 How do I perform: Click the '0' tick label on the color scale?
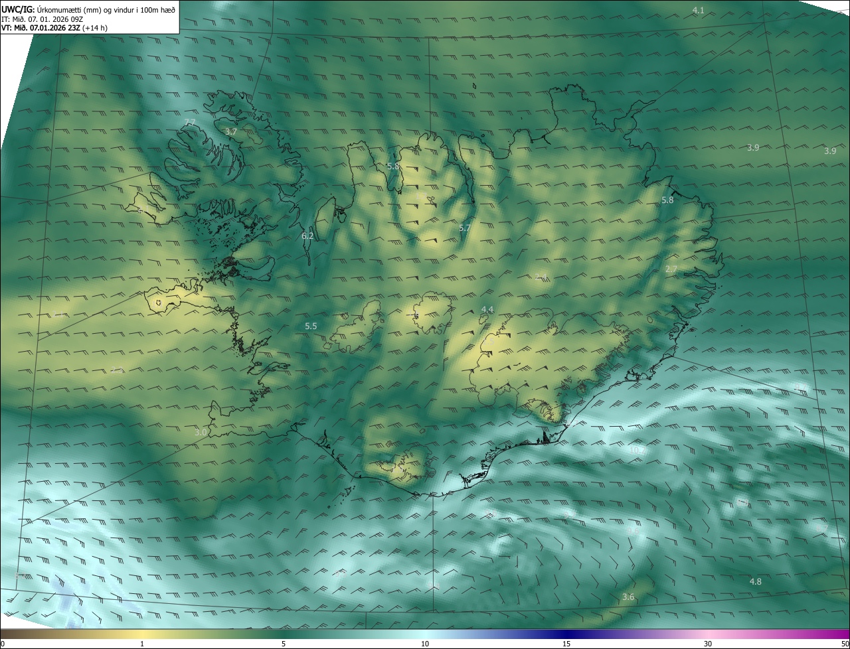(3, 644)
